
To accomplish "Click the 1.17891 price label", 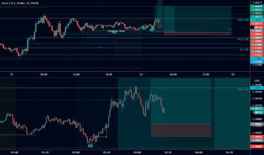I will pos(257,59).
